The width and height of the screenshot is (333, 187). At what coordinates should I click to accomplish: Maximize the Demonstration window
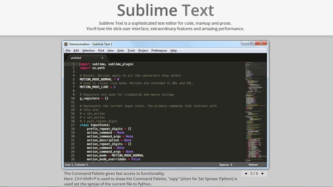(252, 43)
